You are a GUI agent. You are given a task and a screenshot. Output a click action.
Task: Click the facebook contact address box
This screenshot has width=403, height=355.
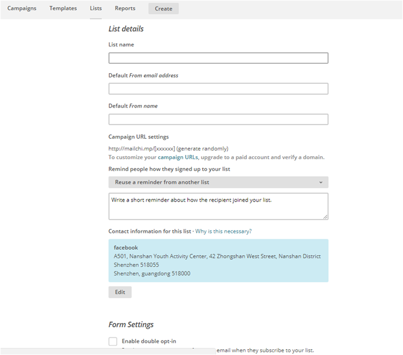click(218, 260)
